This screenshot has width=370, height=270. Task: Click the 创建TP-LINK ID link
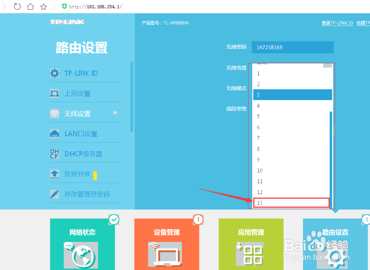[x=363, y=23]
